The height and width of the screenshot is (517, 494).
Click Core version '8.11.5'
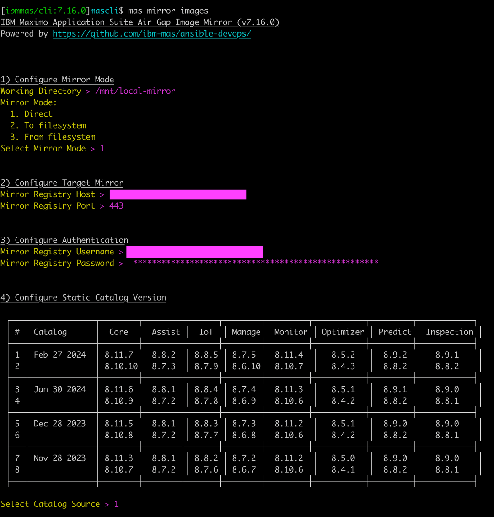[x=119, y=424]
